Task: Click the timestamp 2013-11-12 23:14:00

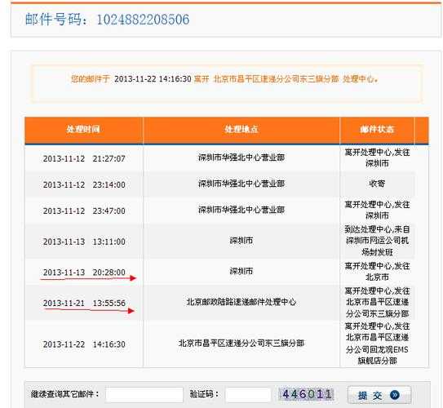Action: (84, 184)
